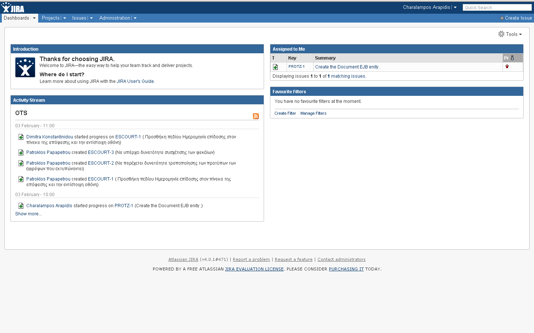The width and height of the screenshot is (534, 333).
Task: Open the Projects menu
Action: tap(51, 18)
